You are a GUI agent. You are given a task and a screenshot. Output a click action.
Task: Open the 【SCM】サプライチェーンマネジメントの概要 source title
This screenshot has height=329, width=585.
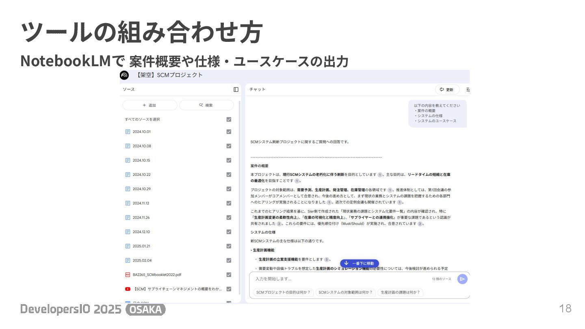(178, 289)
